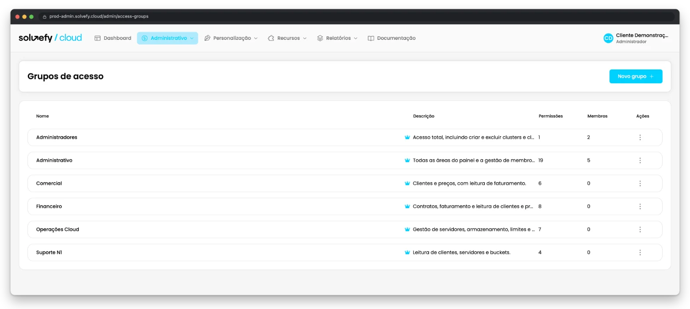Click the Membros column header

[598, 116]
